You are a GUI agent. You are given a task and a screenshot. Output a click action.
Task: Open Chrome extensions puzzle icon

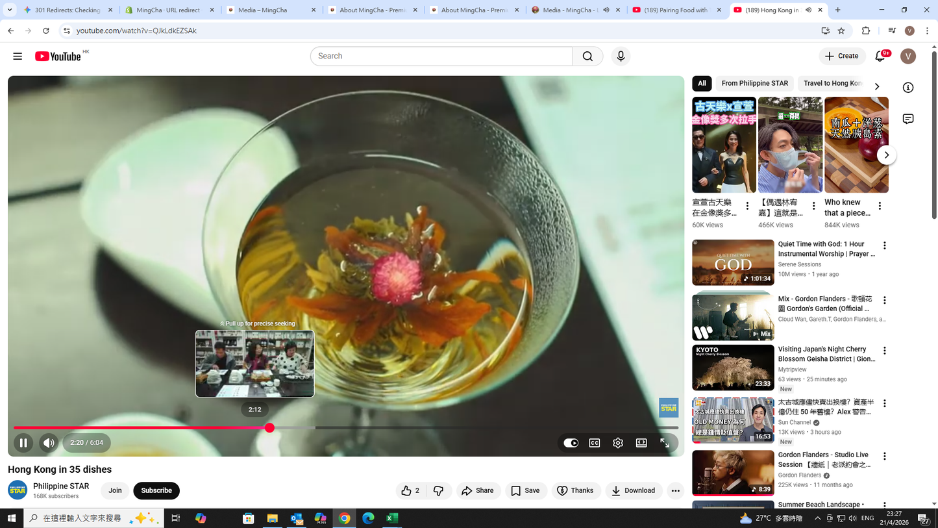pyautogui.click(x=865, y=31)
